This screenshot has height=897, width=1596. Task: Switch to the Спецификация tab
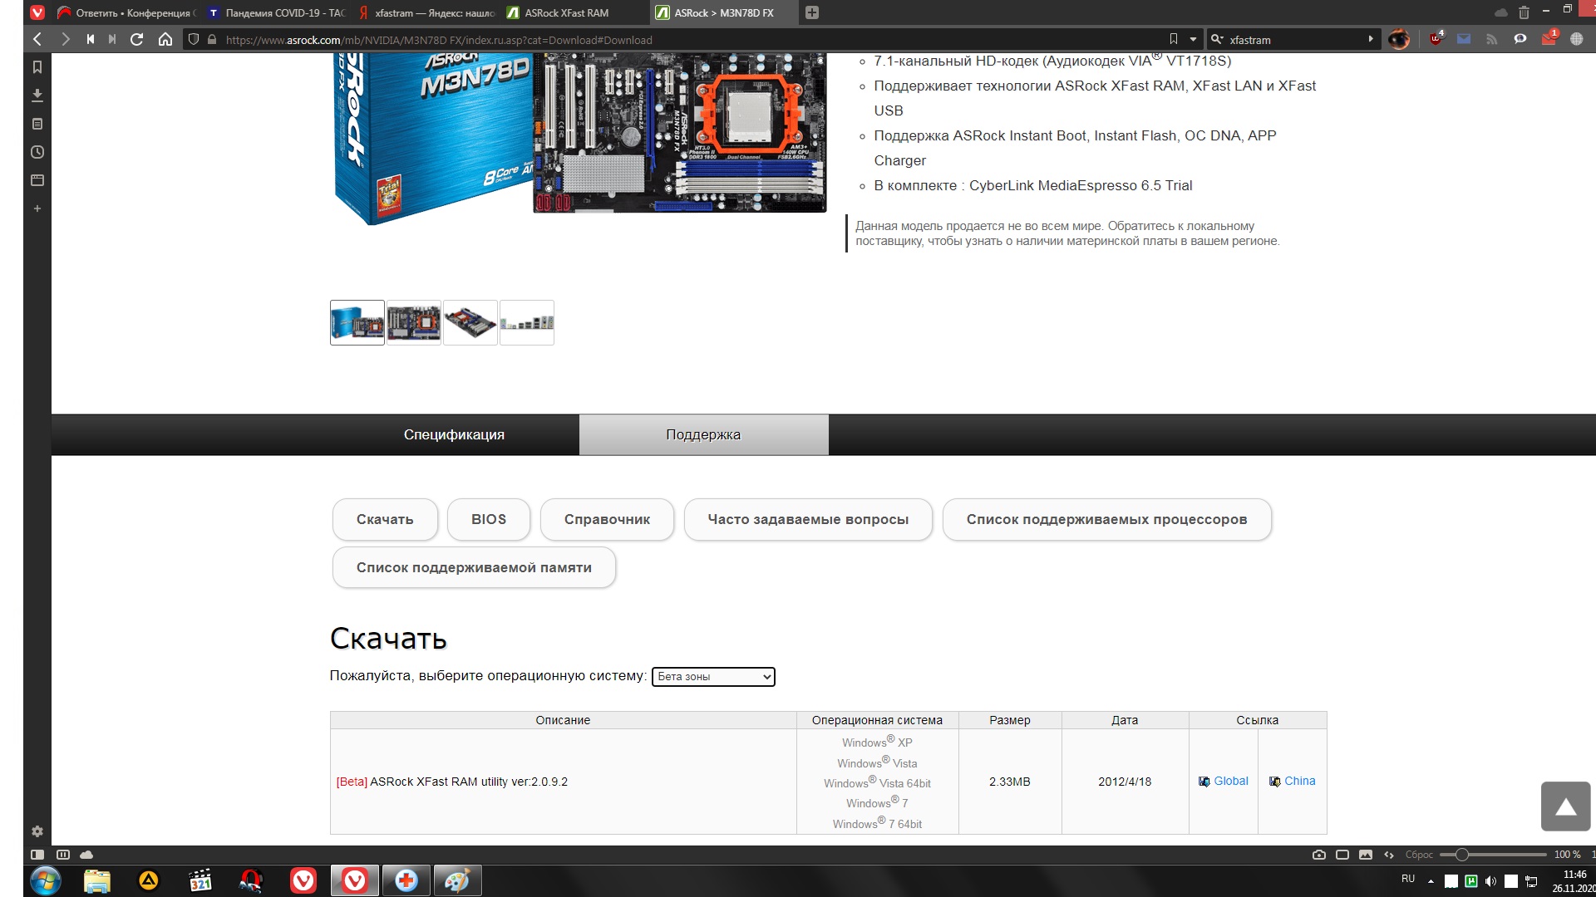pyautogui.click(x=454, y=435)
